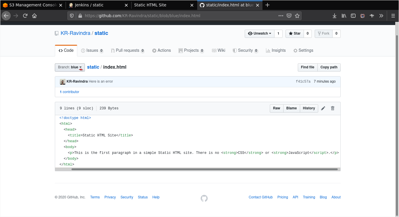Open the 1 contributor link
The height and width of the screenshot is (217, 399).
coord(69,92)
